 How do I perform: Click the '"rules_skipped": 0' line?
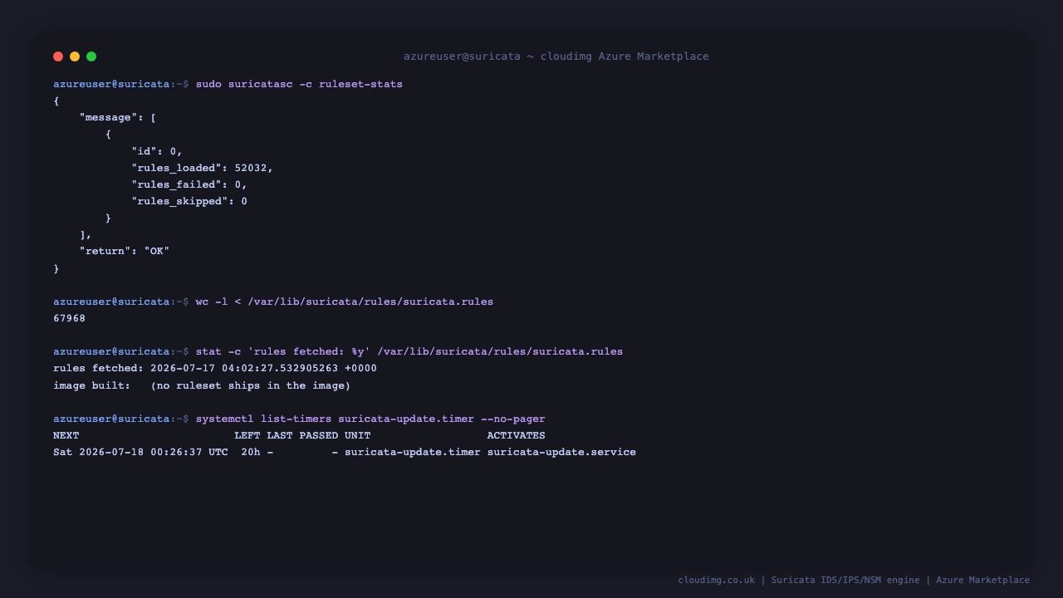189,201
